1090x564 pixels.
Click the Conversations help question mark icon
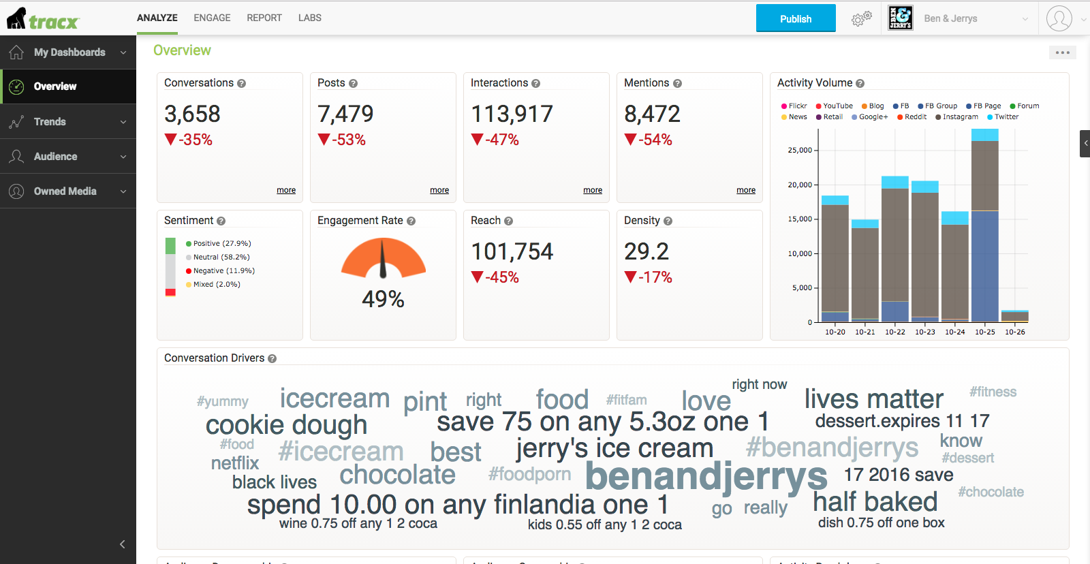pyautogui.click(x=241, y=83)
